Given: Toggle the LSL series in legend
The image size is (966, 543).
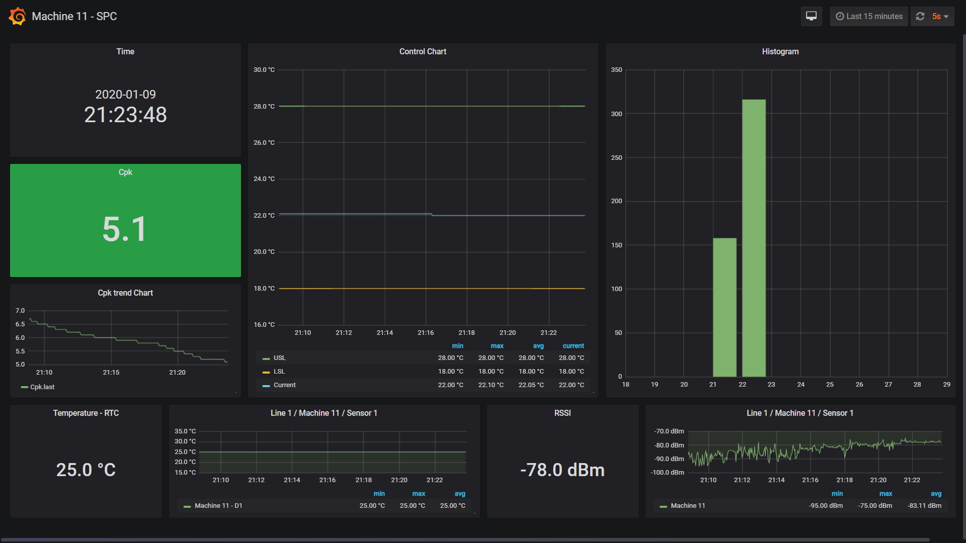Looking at the screenshot, I should 279,372.
